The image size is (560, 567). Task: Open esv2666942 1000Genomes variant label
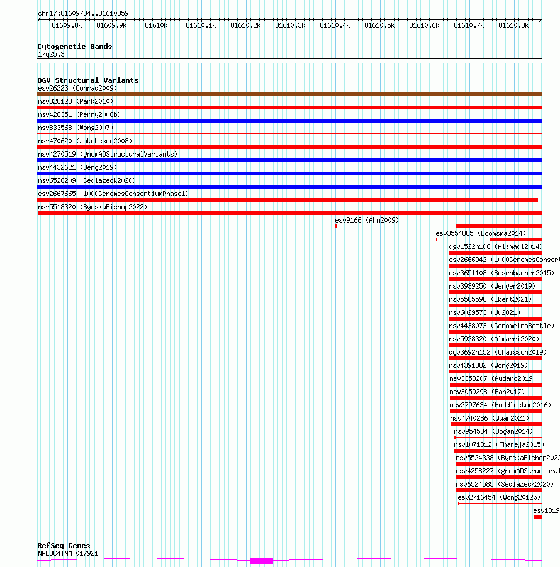coord(504,260)
